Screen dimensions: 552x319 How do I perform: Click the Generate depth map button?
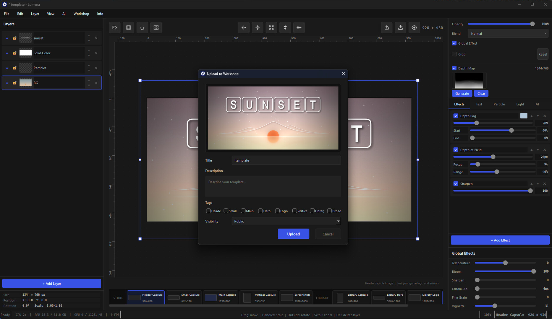[x=462, y=93]
